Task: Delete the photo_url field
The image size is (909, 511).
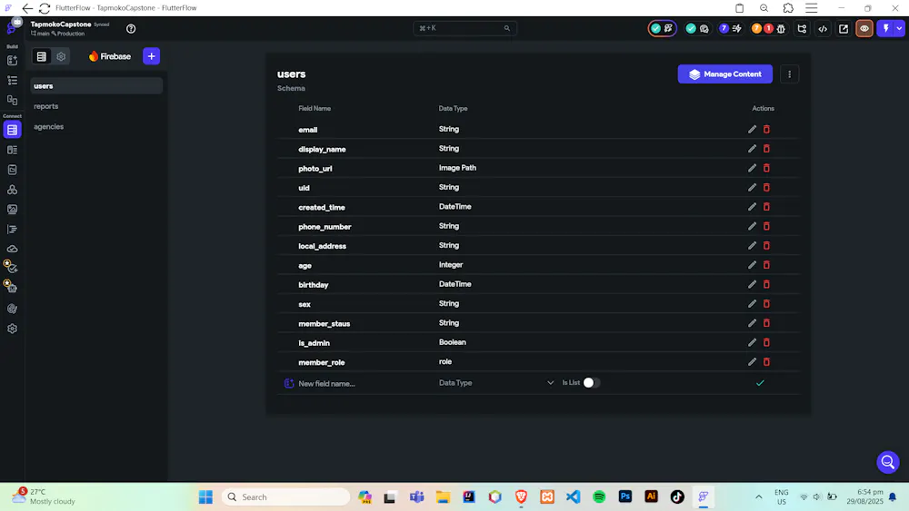Action: pos(766,168)
